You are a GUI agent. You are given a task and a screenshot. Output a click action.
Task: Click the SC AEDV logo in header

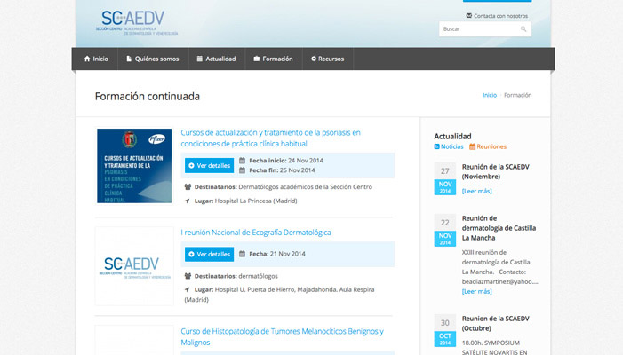tap(136, 23)
